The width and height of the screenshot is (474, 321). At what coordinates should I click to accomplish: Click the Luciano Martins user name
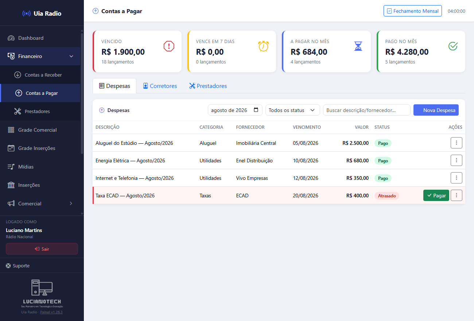point(24,230)
